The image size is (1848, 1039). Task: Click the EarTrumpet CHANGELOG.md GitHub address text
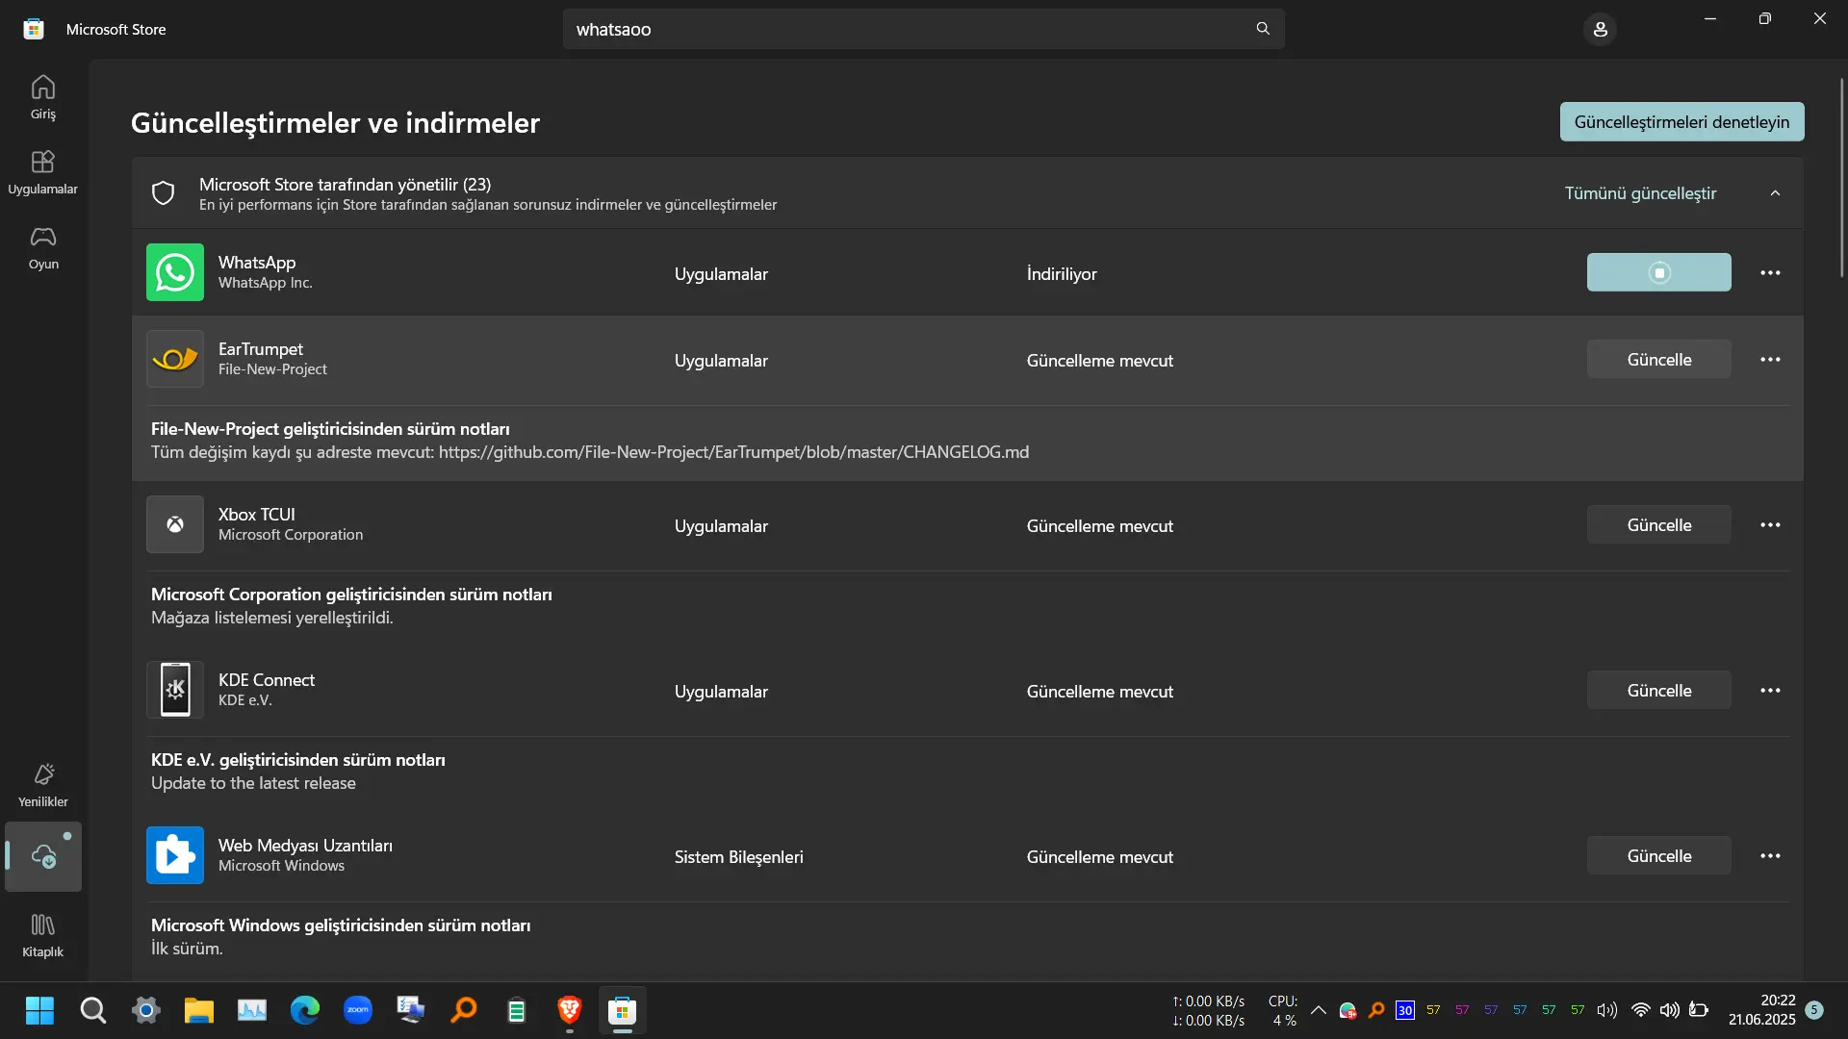tap(733, 452)
